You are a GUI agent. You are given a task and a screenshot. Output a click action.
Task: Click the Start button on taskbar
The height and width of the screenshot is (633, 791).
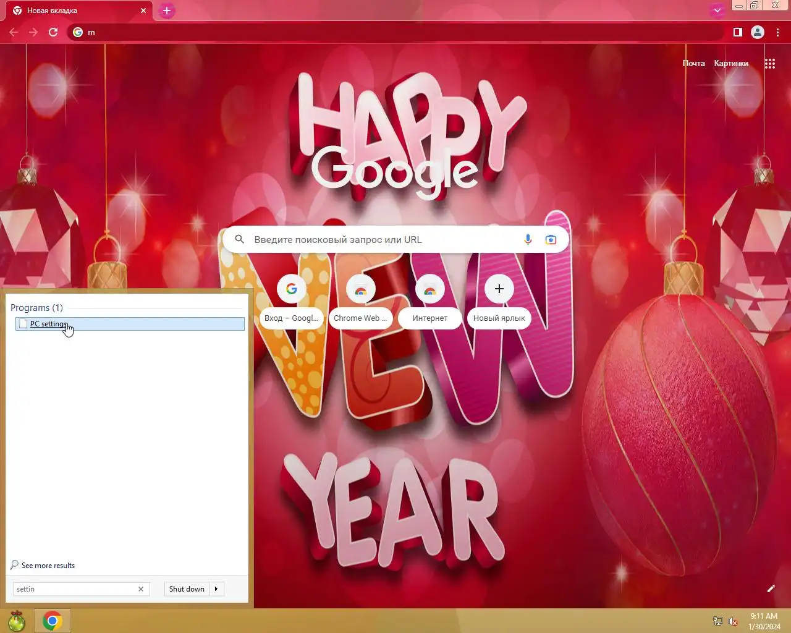click(17, 621)
